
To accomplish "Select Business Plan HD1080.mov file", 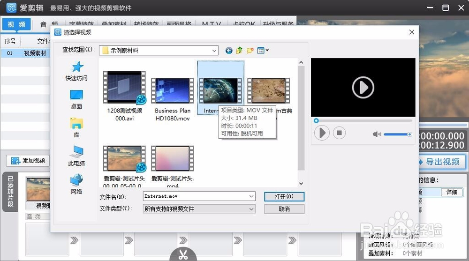I will pos(173,99).
